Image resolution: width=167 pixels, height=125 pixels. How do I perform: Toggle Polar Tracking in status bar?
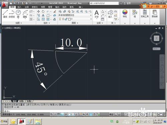pos(66,114)
